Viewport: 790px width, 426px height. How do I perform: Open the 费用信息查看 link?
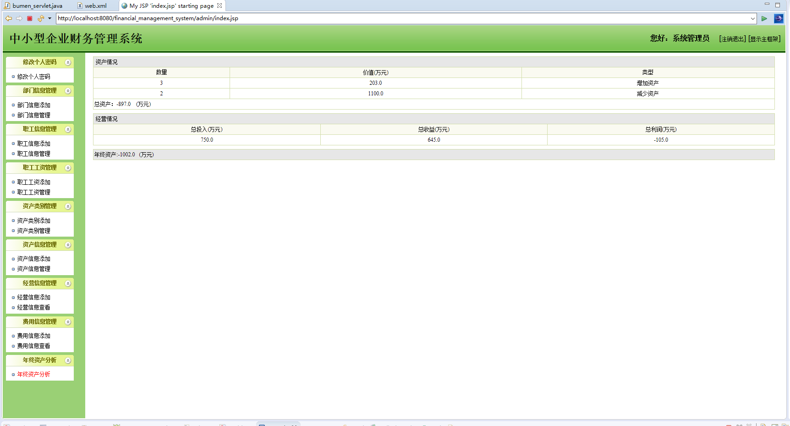pos(33,346)
